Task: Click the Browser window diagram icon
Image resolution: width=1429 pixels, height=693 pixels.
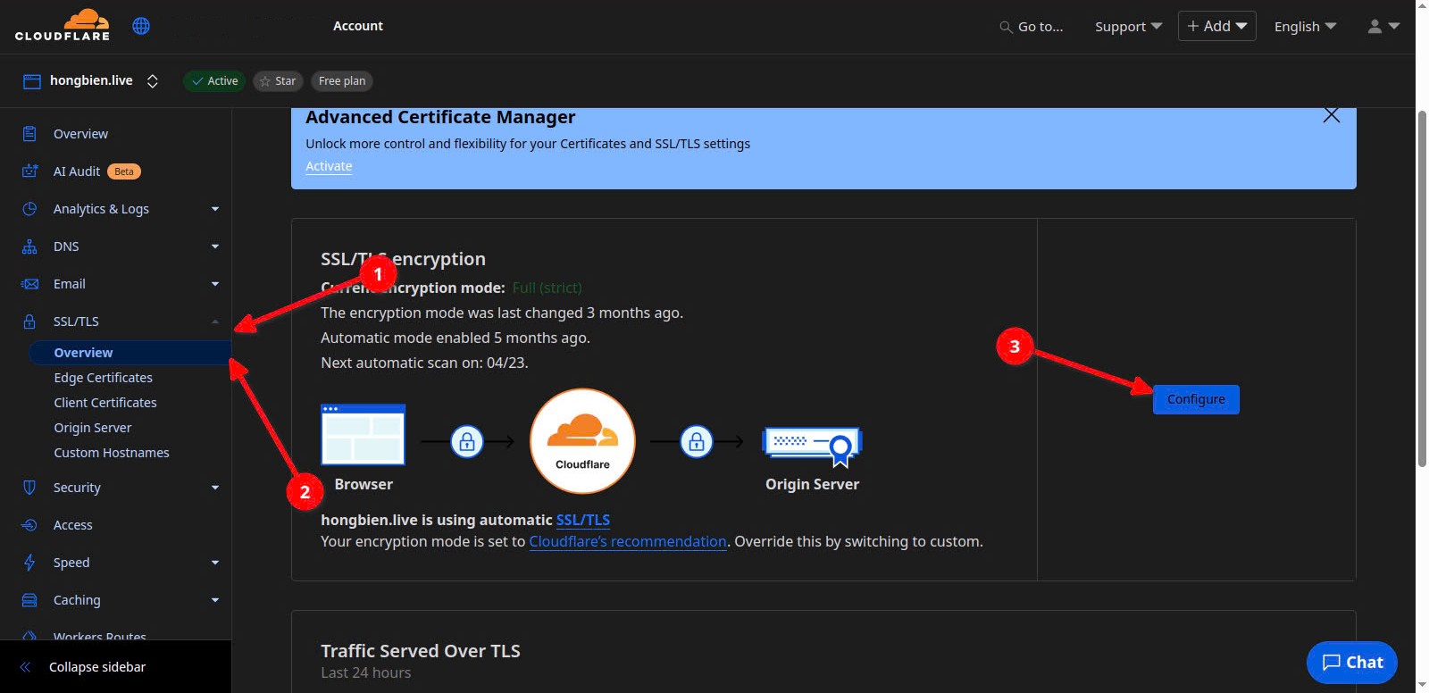Action: tap(363, 435)
